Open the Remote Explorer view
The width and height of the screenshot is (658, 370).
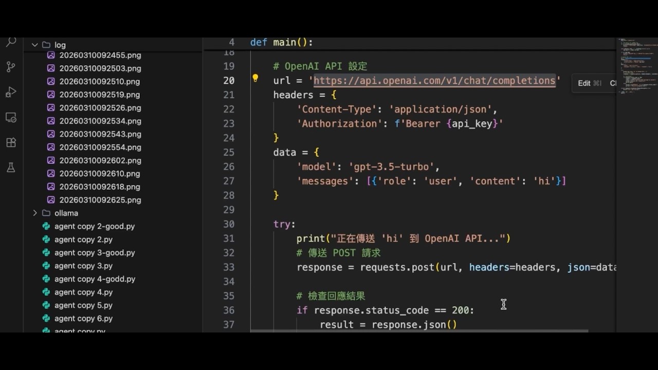tap(11, 118)
